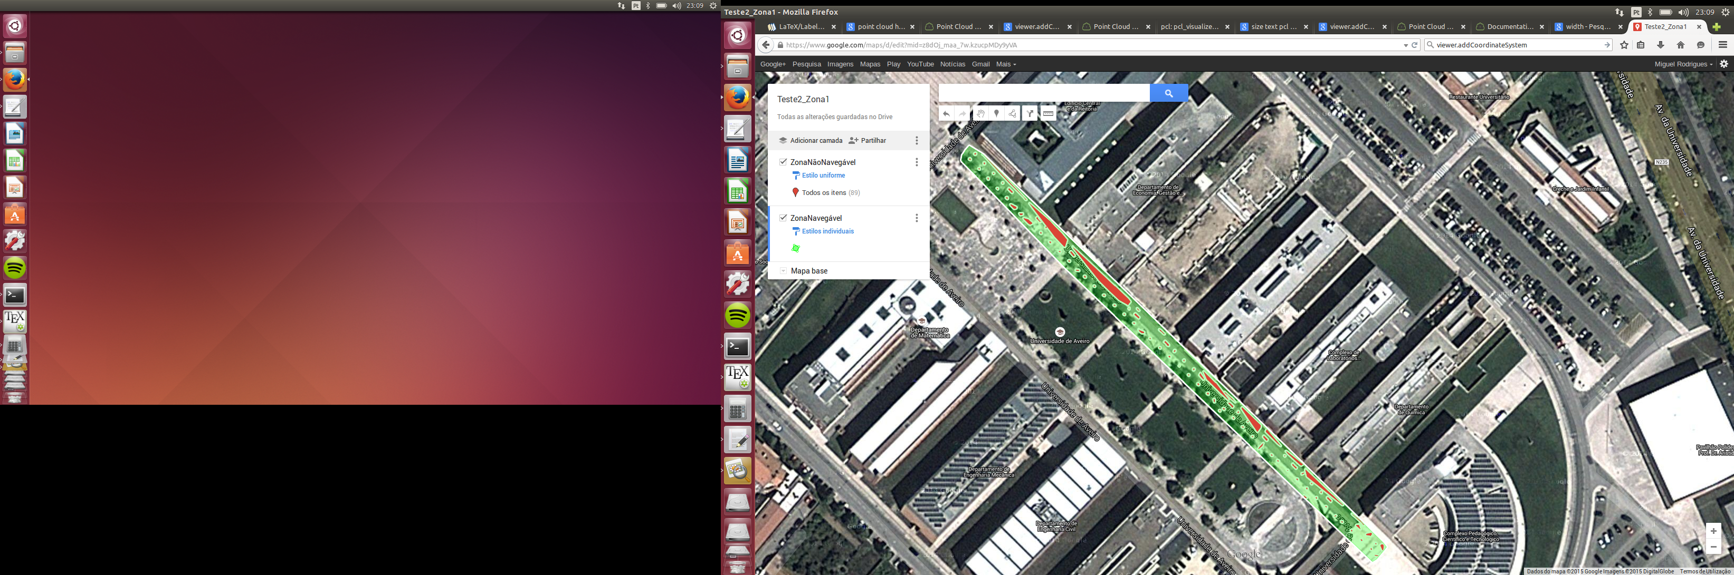The image size is (1734, 575).
Task: Click the Firefox chat bubble icon
Action: point(1700,45)
